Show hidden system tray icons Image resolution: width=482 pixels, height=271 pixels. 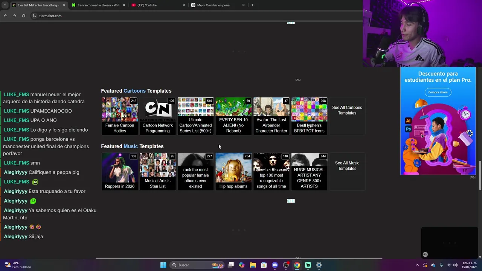coord(417,265)
